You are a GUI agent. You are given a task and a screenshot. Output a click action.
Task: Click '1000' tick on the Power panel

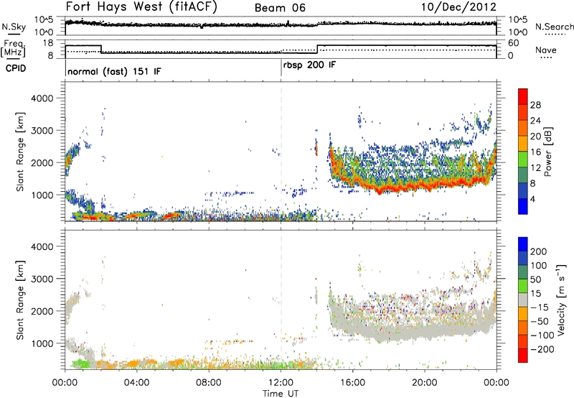coord(42,195)
